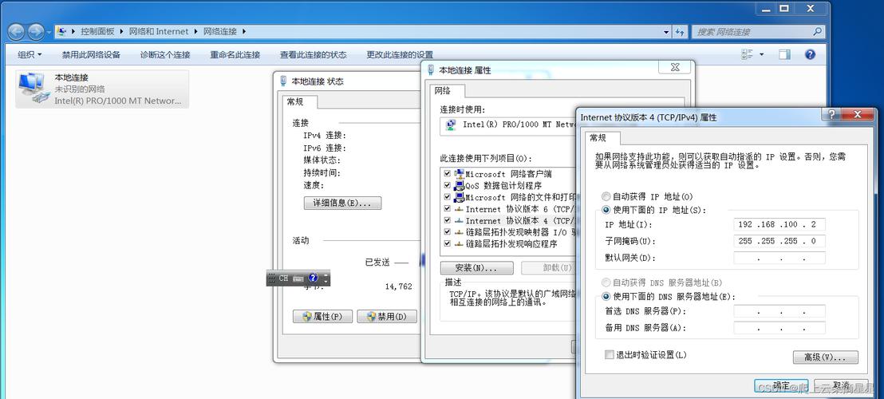Viewport: 884px width, 399px height.
Task: Click the magnifier search icon
Action: click(x=817, y=32)
